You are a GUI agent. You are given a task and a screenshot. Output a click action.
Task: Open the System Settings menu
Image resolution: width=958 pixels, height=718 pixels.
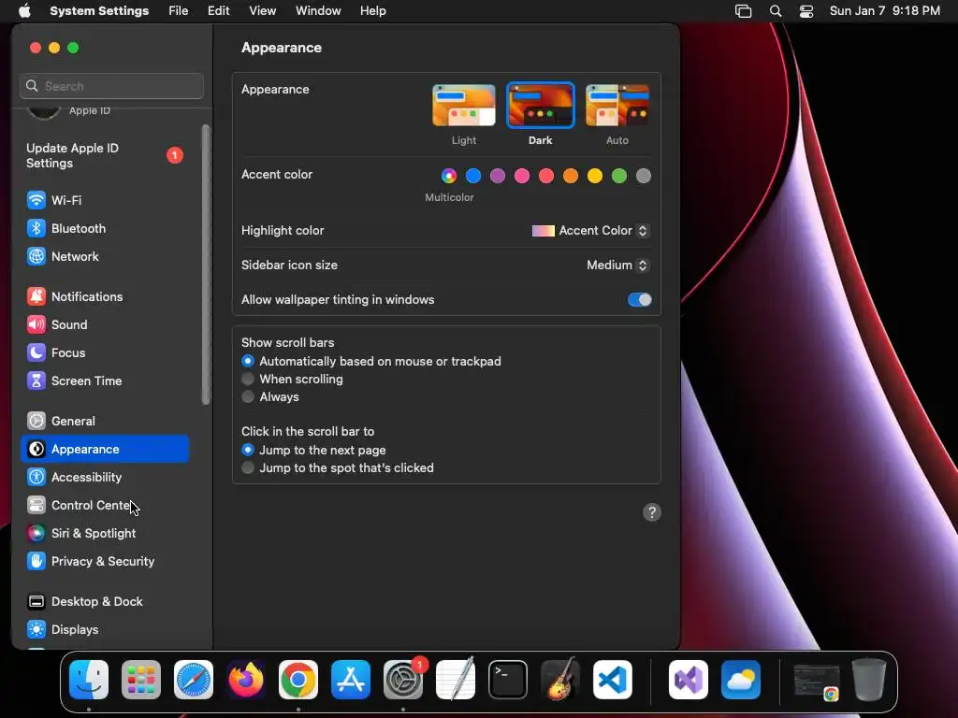[99, 11]
